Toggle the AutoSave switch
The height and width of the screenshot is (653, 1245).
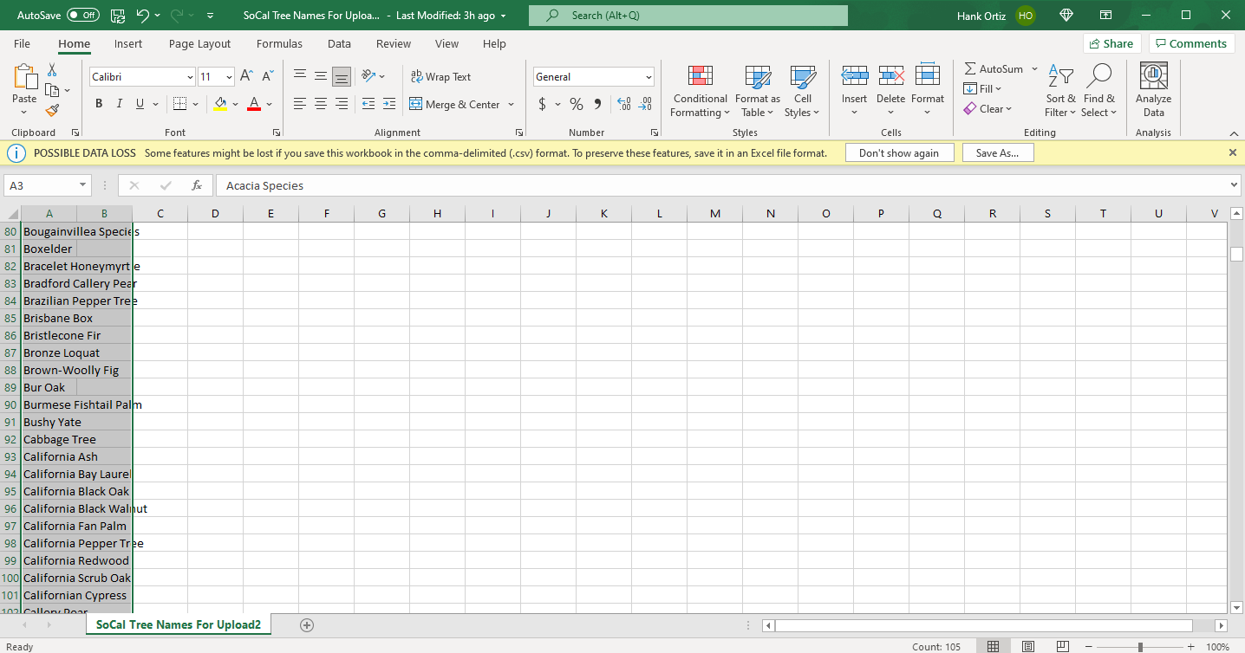pos(83,16)
